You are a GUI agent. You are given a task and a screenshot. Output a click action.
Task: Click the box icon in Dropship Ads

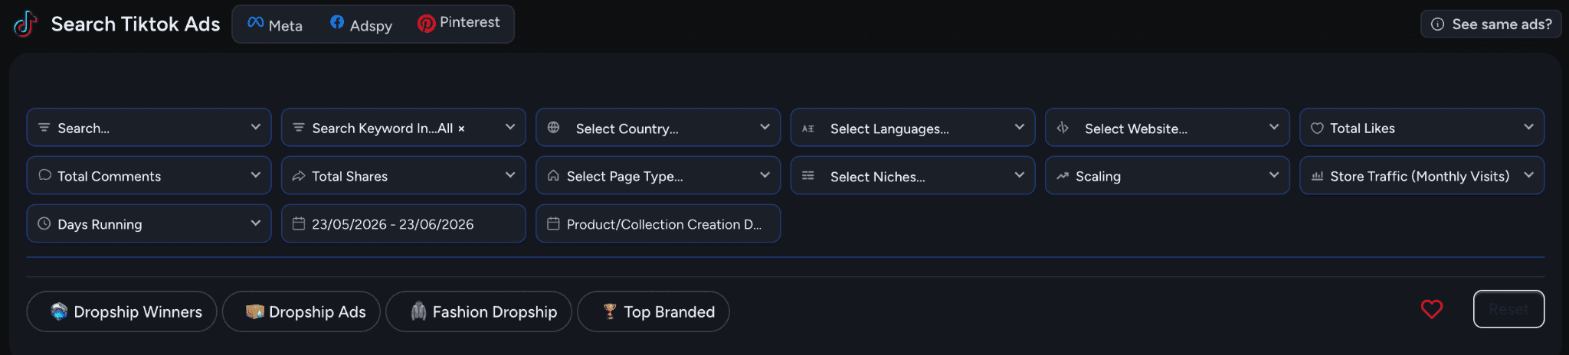tap(254, 311)
